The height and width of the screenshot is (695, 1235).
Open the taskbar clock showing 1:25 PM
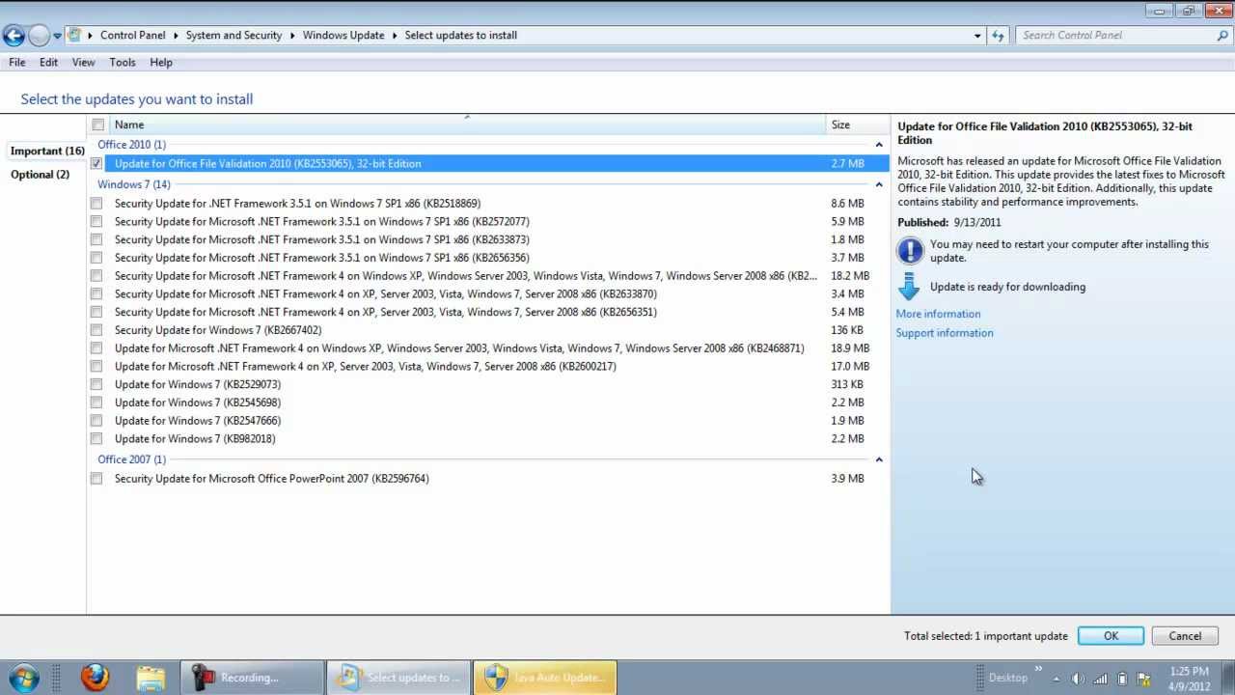[1189, 679]
